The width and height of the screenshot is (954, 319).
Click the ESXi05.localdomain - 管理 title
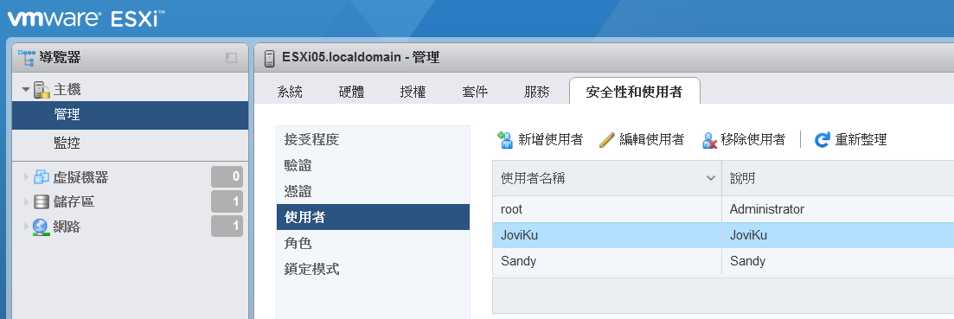pos(361,58)
